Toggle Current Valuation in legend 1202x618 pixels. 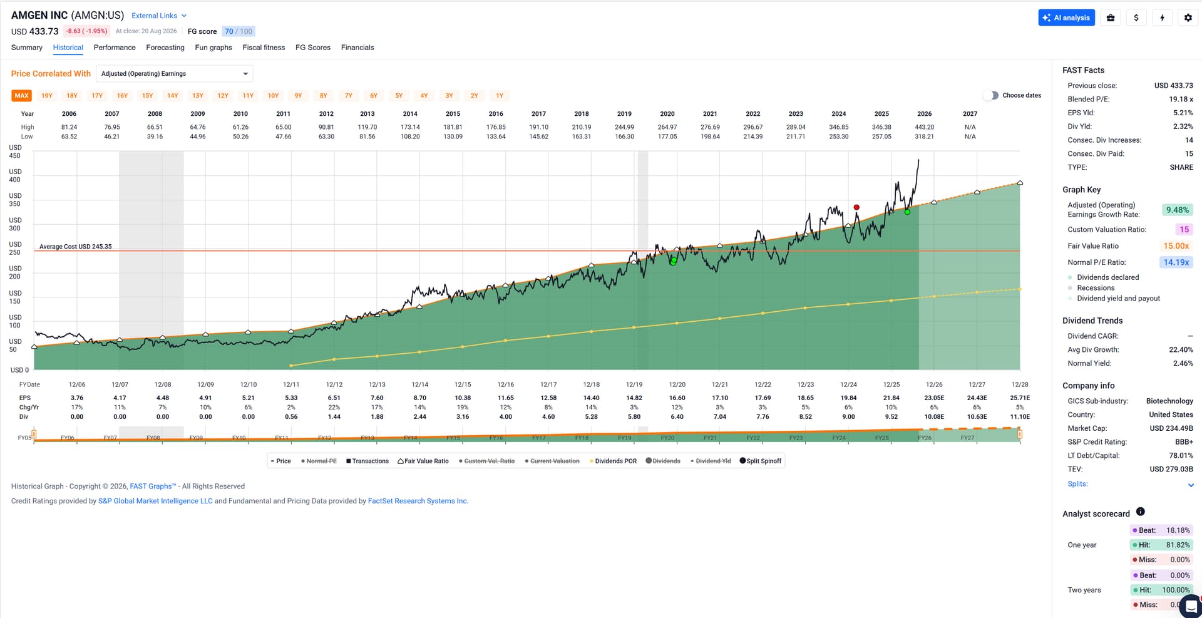552,461
